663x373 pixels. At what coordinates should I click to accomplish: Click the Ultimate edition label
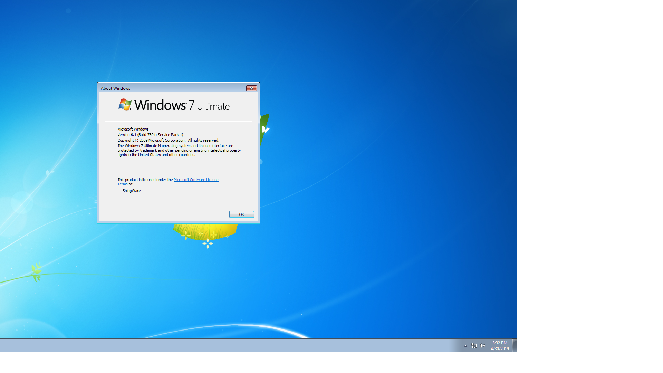[x=213, y=106]
